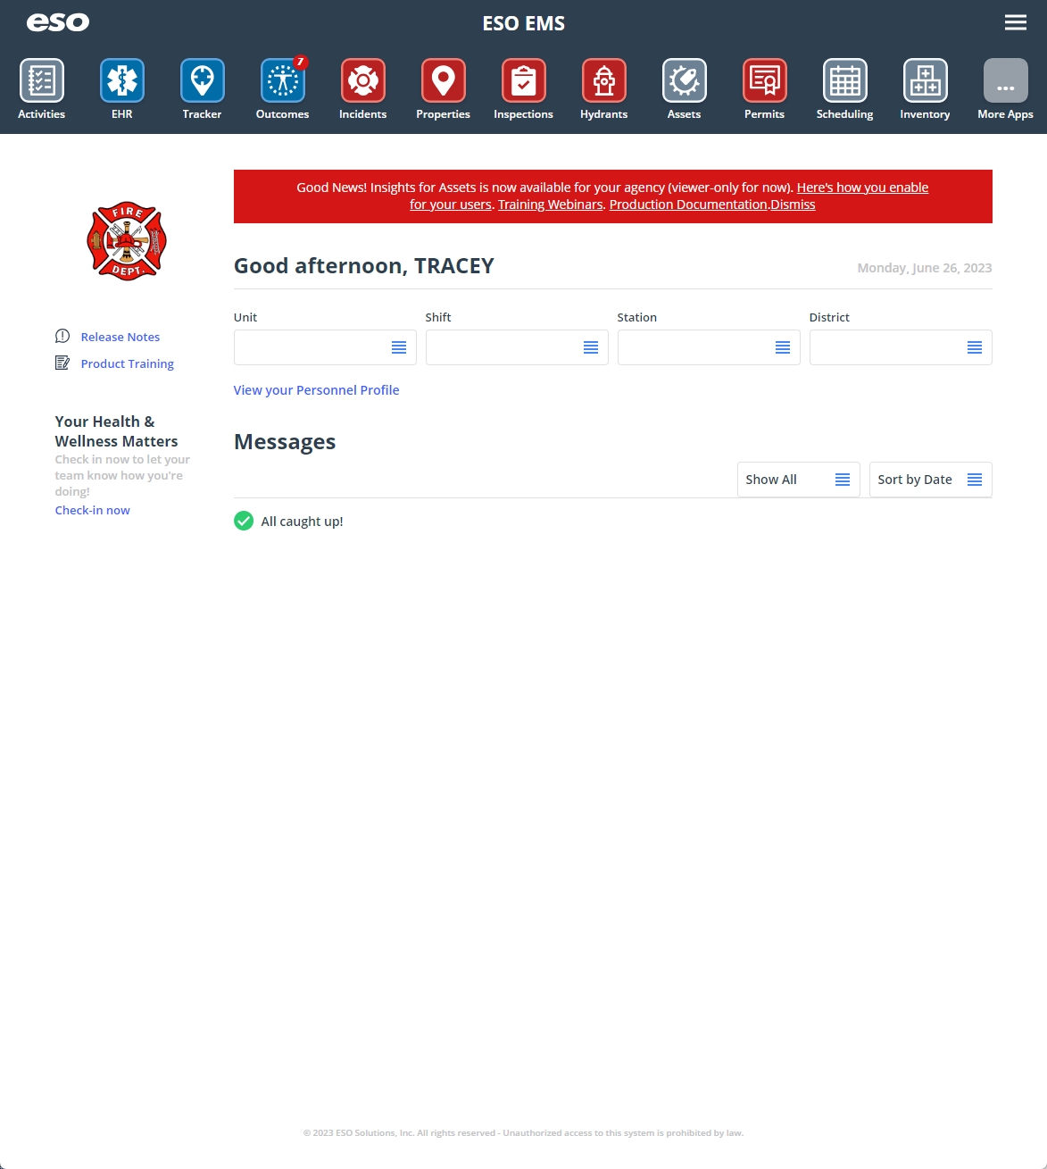Click the Product Training icon
This screenshot has width=1047, height=1169.
click(x=62, y=363)
